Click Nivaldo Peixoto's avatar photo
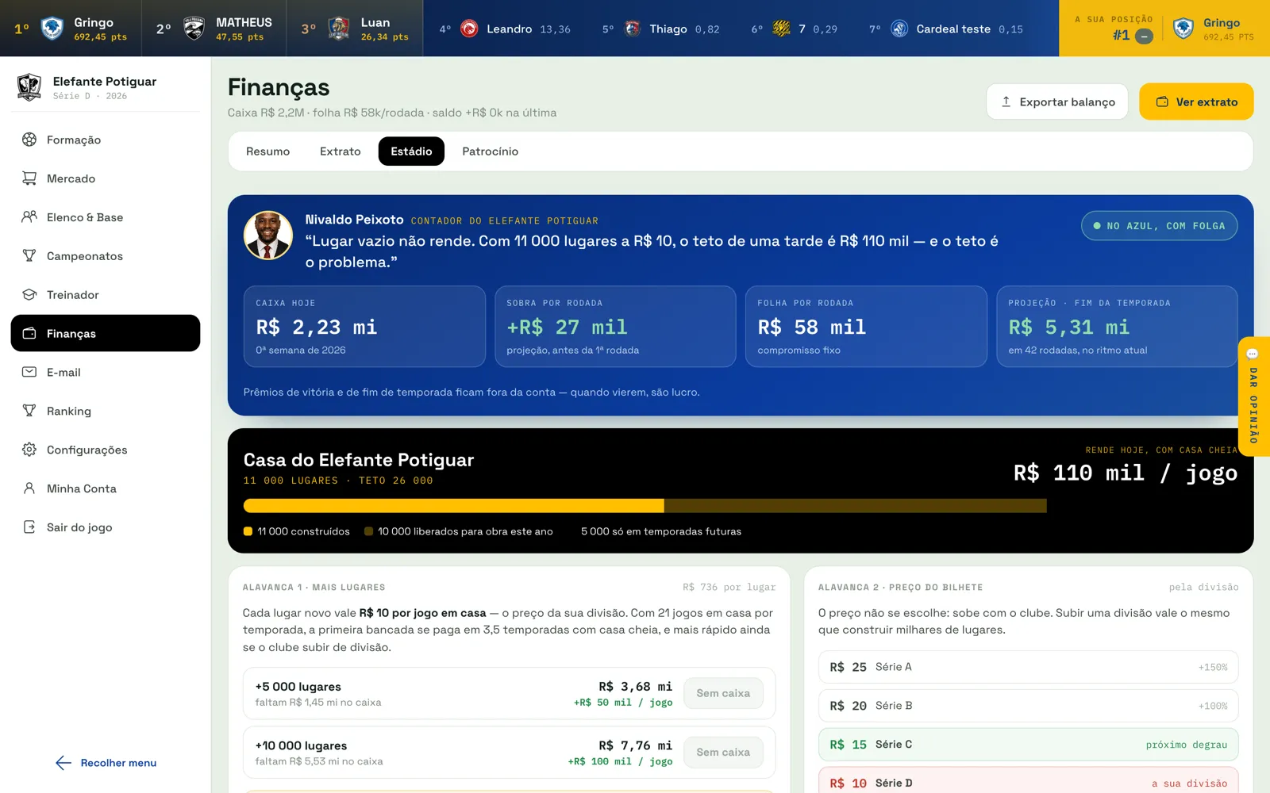The image size is (1270, 793). [268, 236]
